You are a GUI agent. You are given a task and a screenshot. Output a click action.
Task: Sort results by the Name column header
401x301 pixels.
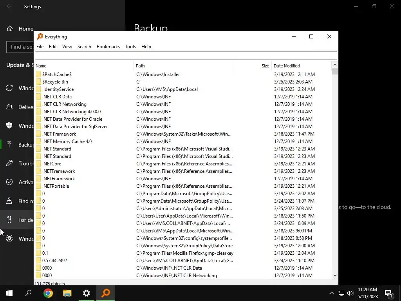[84, 66]
